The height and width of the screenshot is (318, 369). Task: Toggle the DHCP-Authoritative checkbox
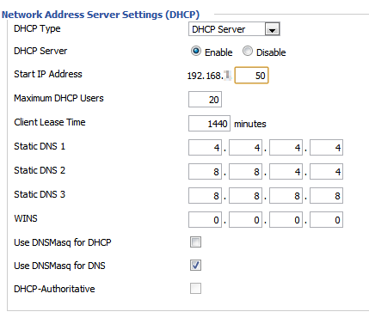[195, 289]
